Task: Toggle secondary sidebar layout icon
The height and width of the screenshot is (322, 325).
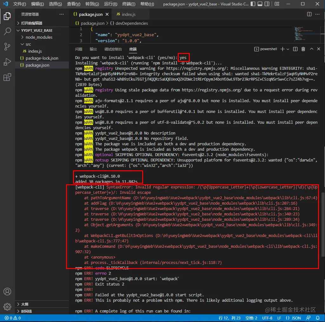Action: pyautogui.click(x=267, y=4)
